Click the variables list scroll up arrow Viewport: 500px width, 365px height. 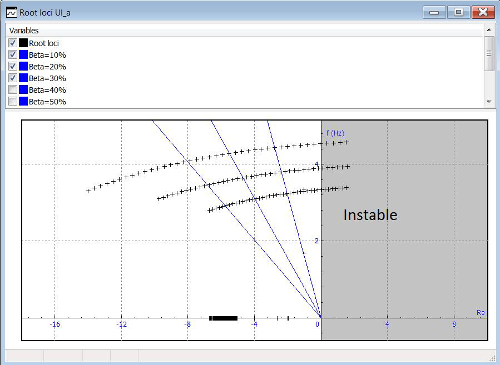489,30
